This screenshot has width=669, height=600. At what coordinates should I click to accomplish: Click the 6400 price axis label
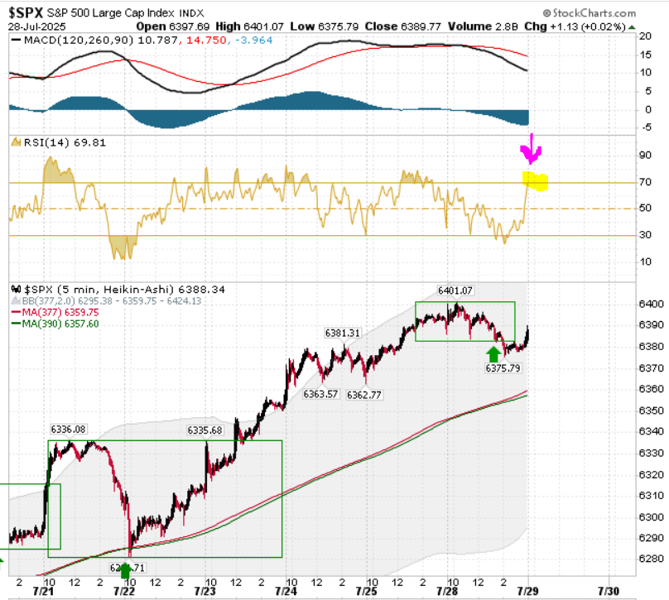pyautogui.click(x=651, y=304)
